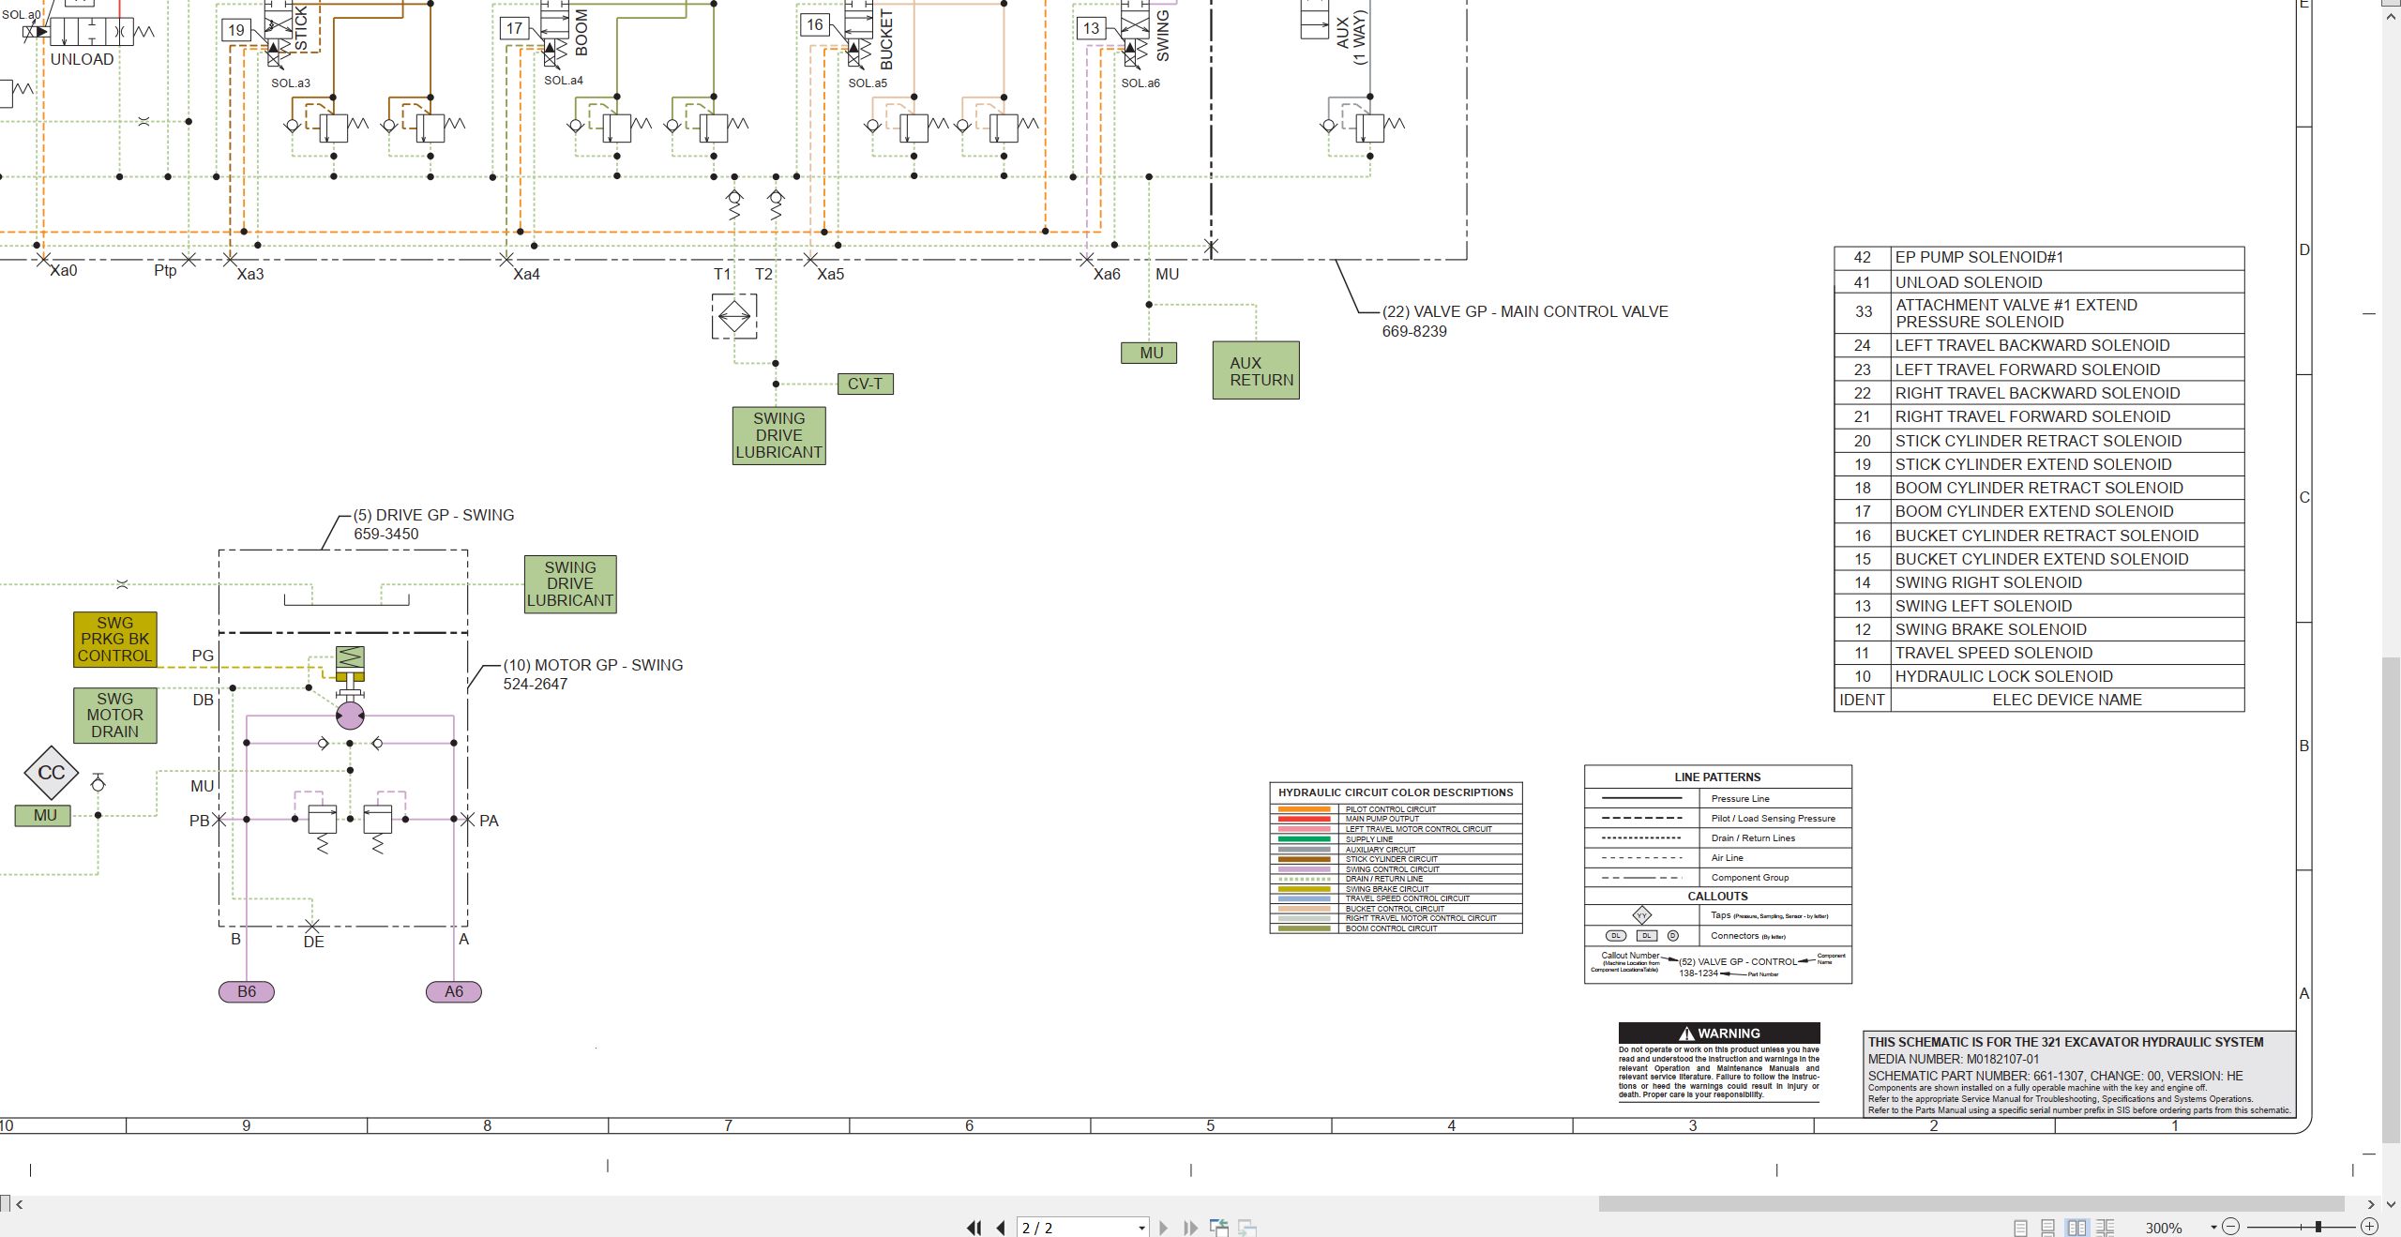Viewport: 2401px width, 1237px height.
Task: Open the page number dropdown
Action: [x=1141, y=1228]
